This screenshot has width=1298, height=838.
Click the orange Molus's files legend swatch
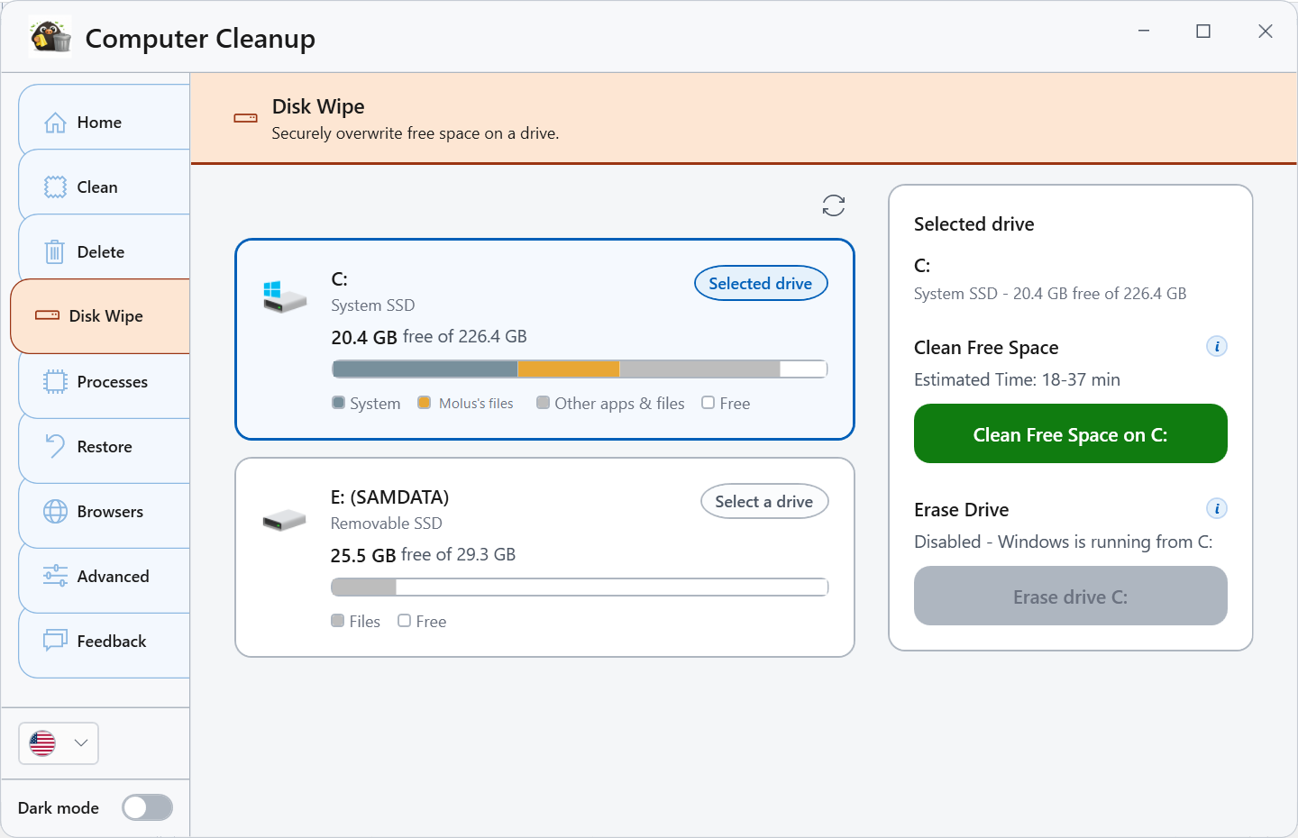coord(424,403)
